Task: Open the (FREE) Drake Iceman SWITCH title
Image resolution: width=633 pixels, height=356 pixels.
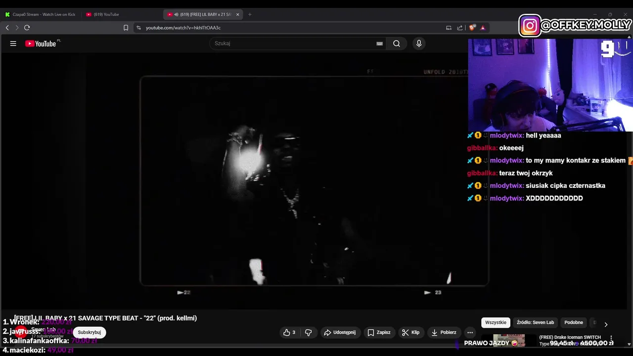Action: (x=570, y=337)
